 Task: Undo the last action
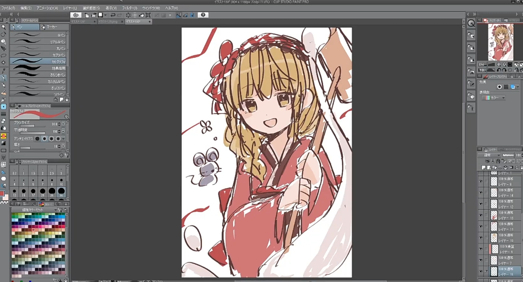[113, 15]
